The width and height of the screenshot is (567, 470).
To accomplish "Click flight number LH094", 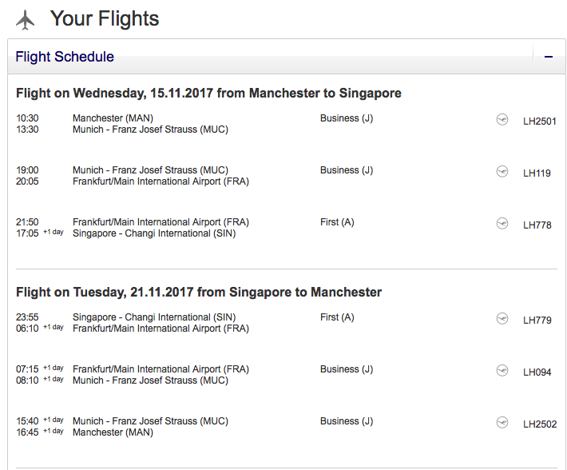I will [537, 372].
